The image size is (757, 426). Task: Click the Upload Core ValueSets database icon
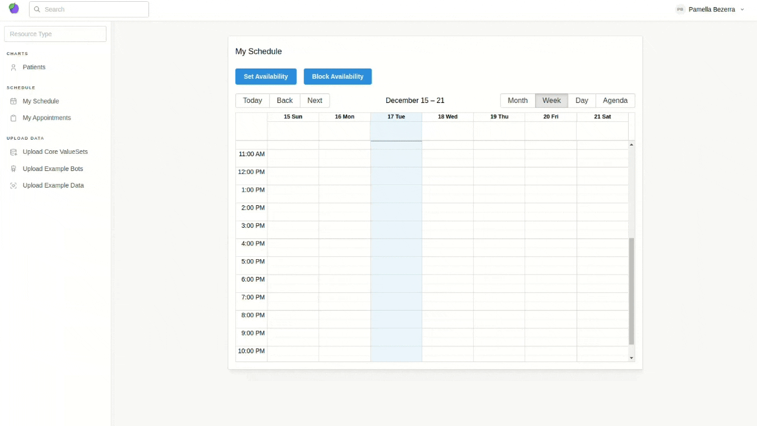click(x=14, y=152)
